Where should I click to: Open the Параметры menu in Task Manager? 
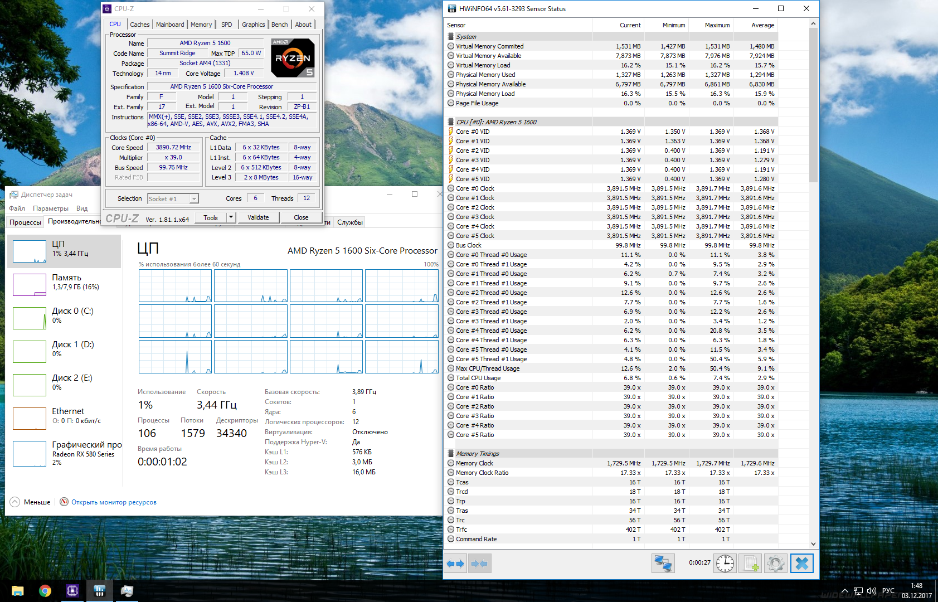[50, 208]
